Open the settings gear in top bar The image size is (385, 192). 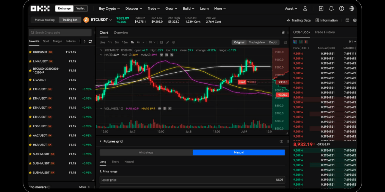pos(355,20)
